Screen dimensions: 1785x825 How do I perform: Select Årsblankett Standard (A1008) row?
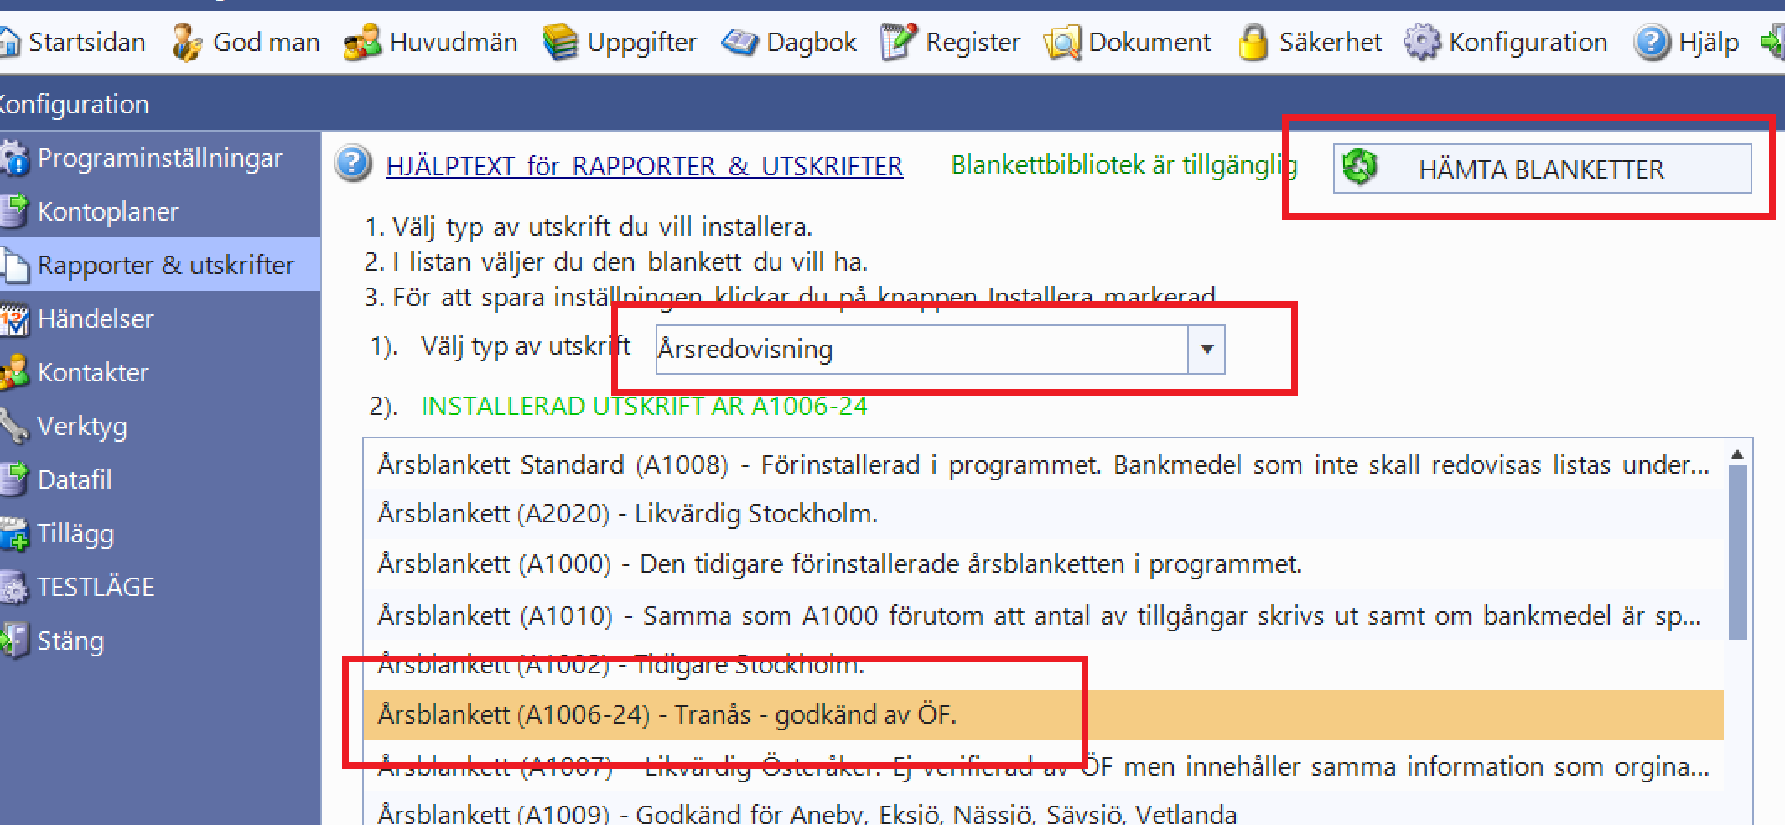(1043, 464)
